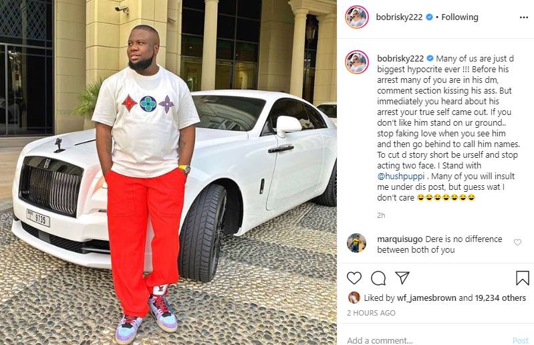Open the wf_jamesbrown liker avatar
The width and height of the screenshot is (534, 345).
(x=354, y=298)
